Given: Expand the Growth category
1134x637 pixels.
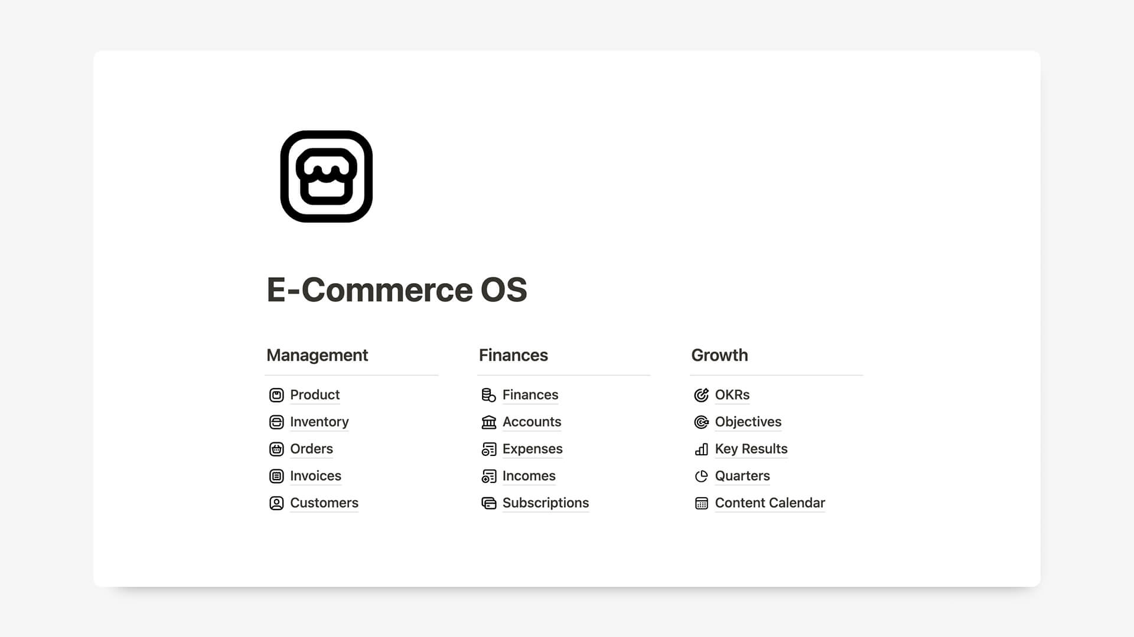Looking at the screenshot, I should coord(719,356).
